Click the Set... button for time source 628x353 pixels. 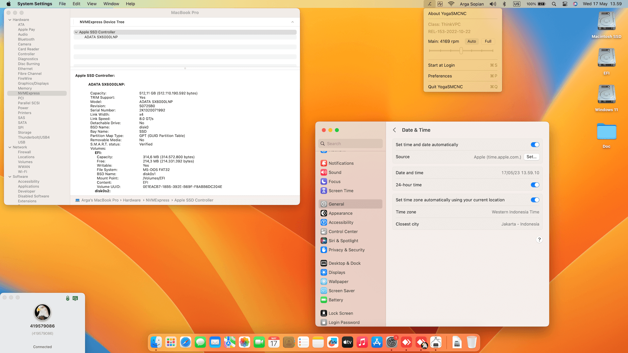click(531, 157)
